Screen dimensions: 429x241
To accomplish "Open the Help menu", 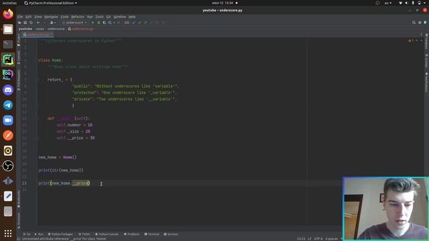I will click(132, 17).
